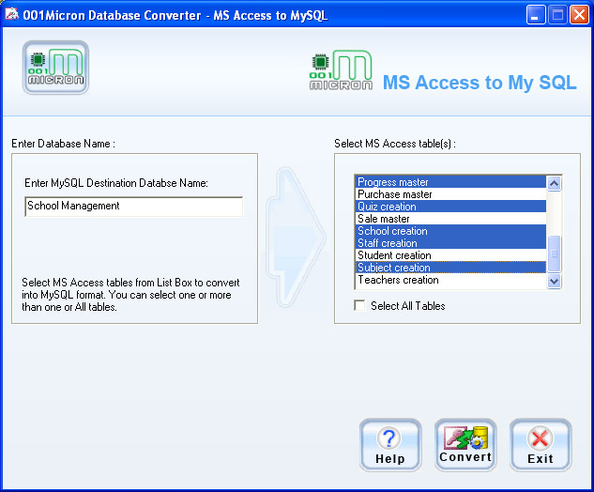The width and height of the screenshot is (594, 492).
Task: Select the Quiz creation table
Action: point(451,207)
